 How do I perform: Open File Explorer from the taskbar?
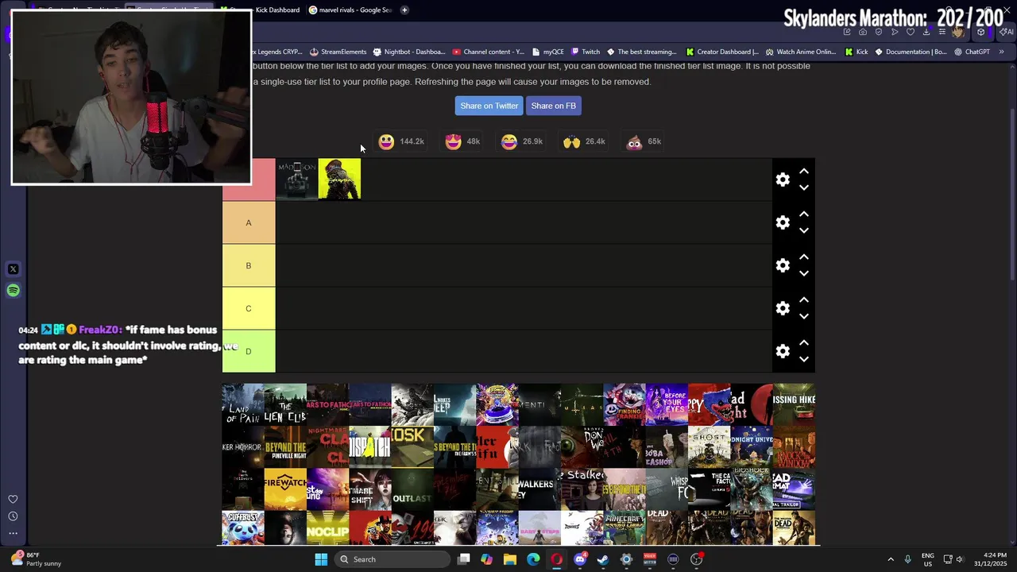pos(510,559)
